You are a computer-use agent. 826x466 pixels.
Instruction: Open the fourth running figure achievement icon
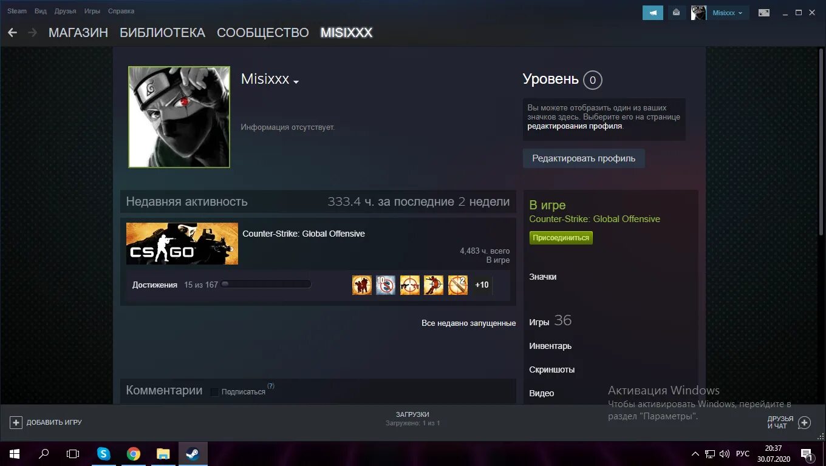(x=434, y=285)
